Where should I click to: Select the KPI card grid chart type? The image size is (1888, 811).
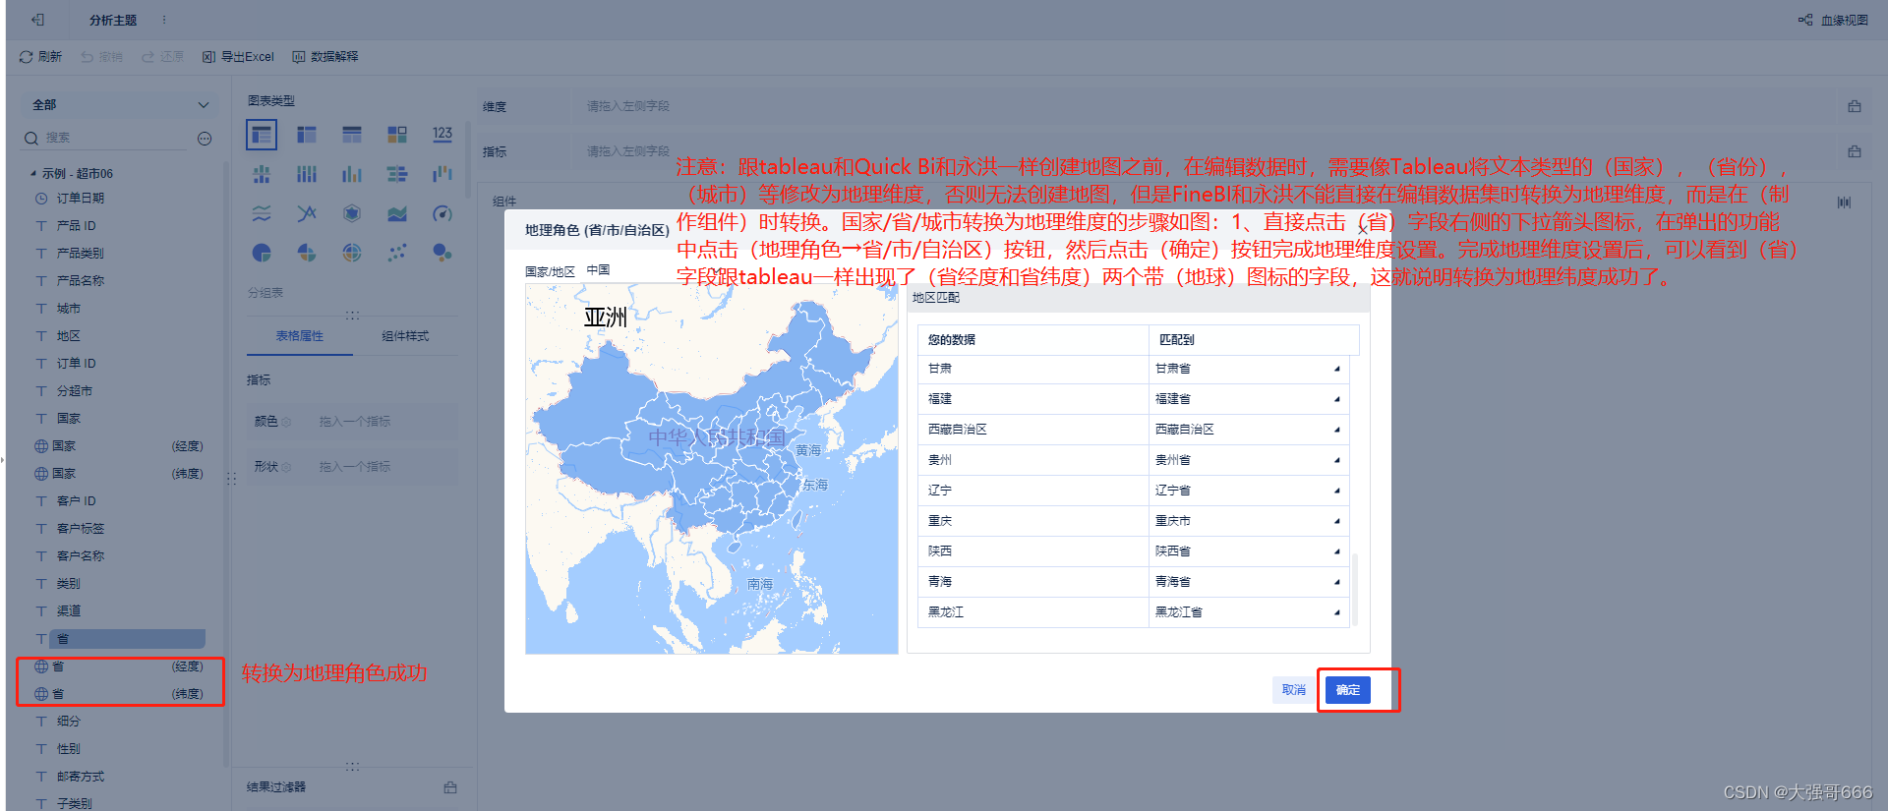[x=397, y=135]
